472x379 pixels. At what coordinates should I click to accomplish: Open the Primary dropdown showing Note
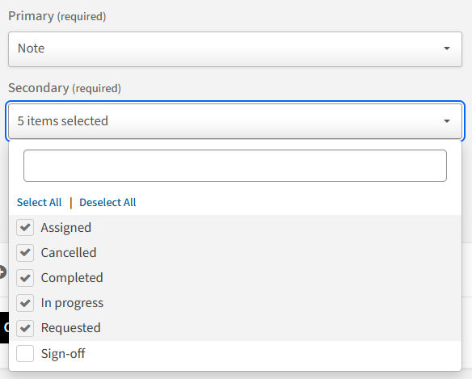235,49
